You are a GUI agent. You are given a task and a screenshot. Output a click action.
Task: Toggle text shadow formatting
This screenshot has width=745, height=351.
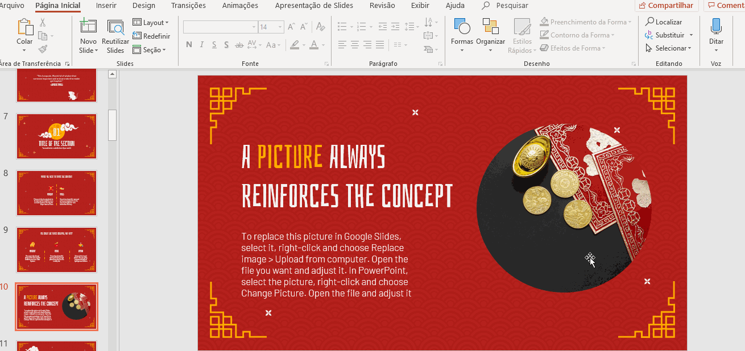click(x=227, y=45)
